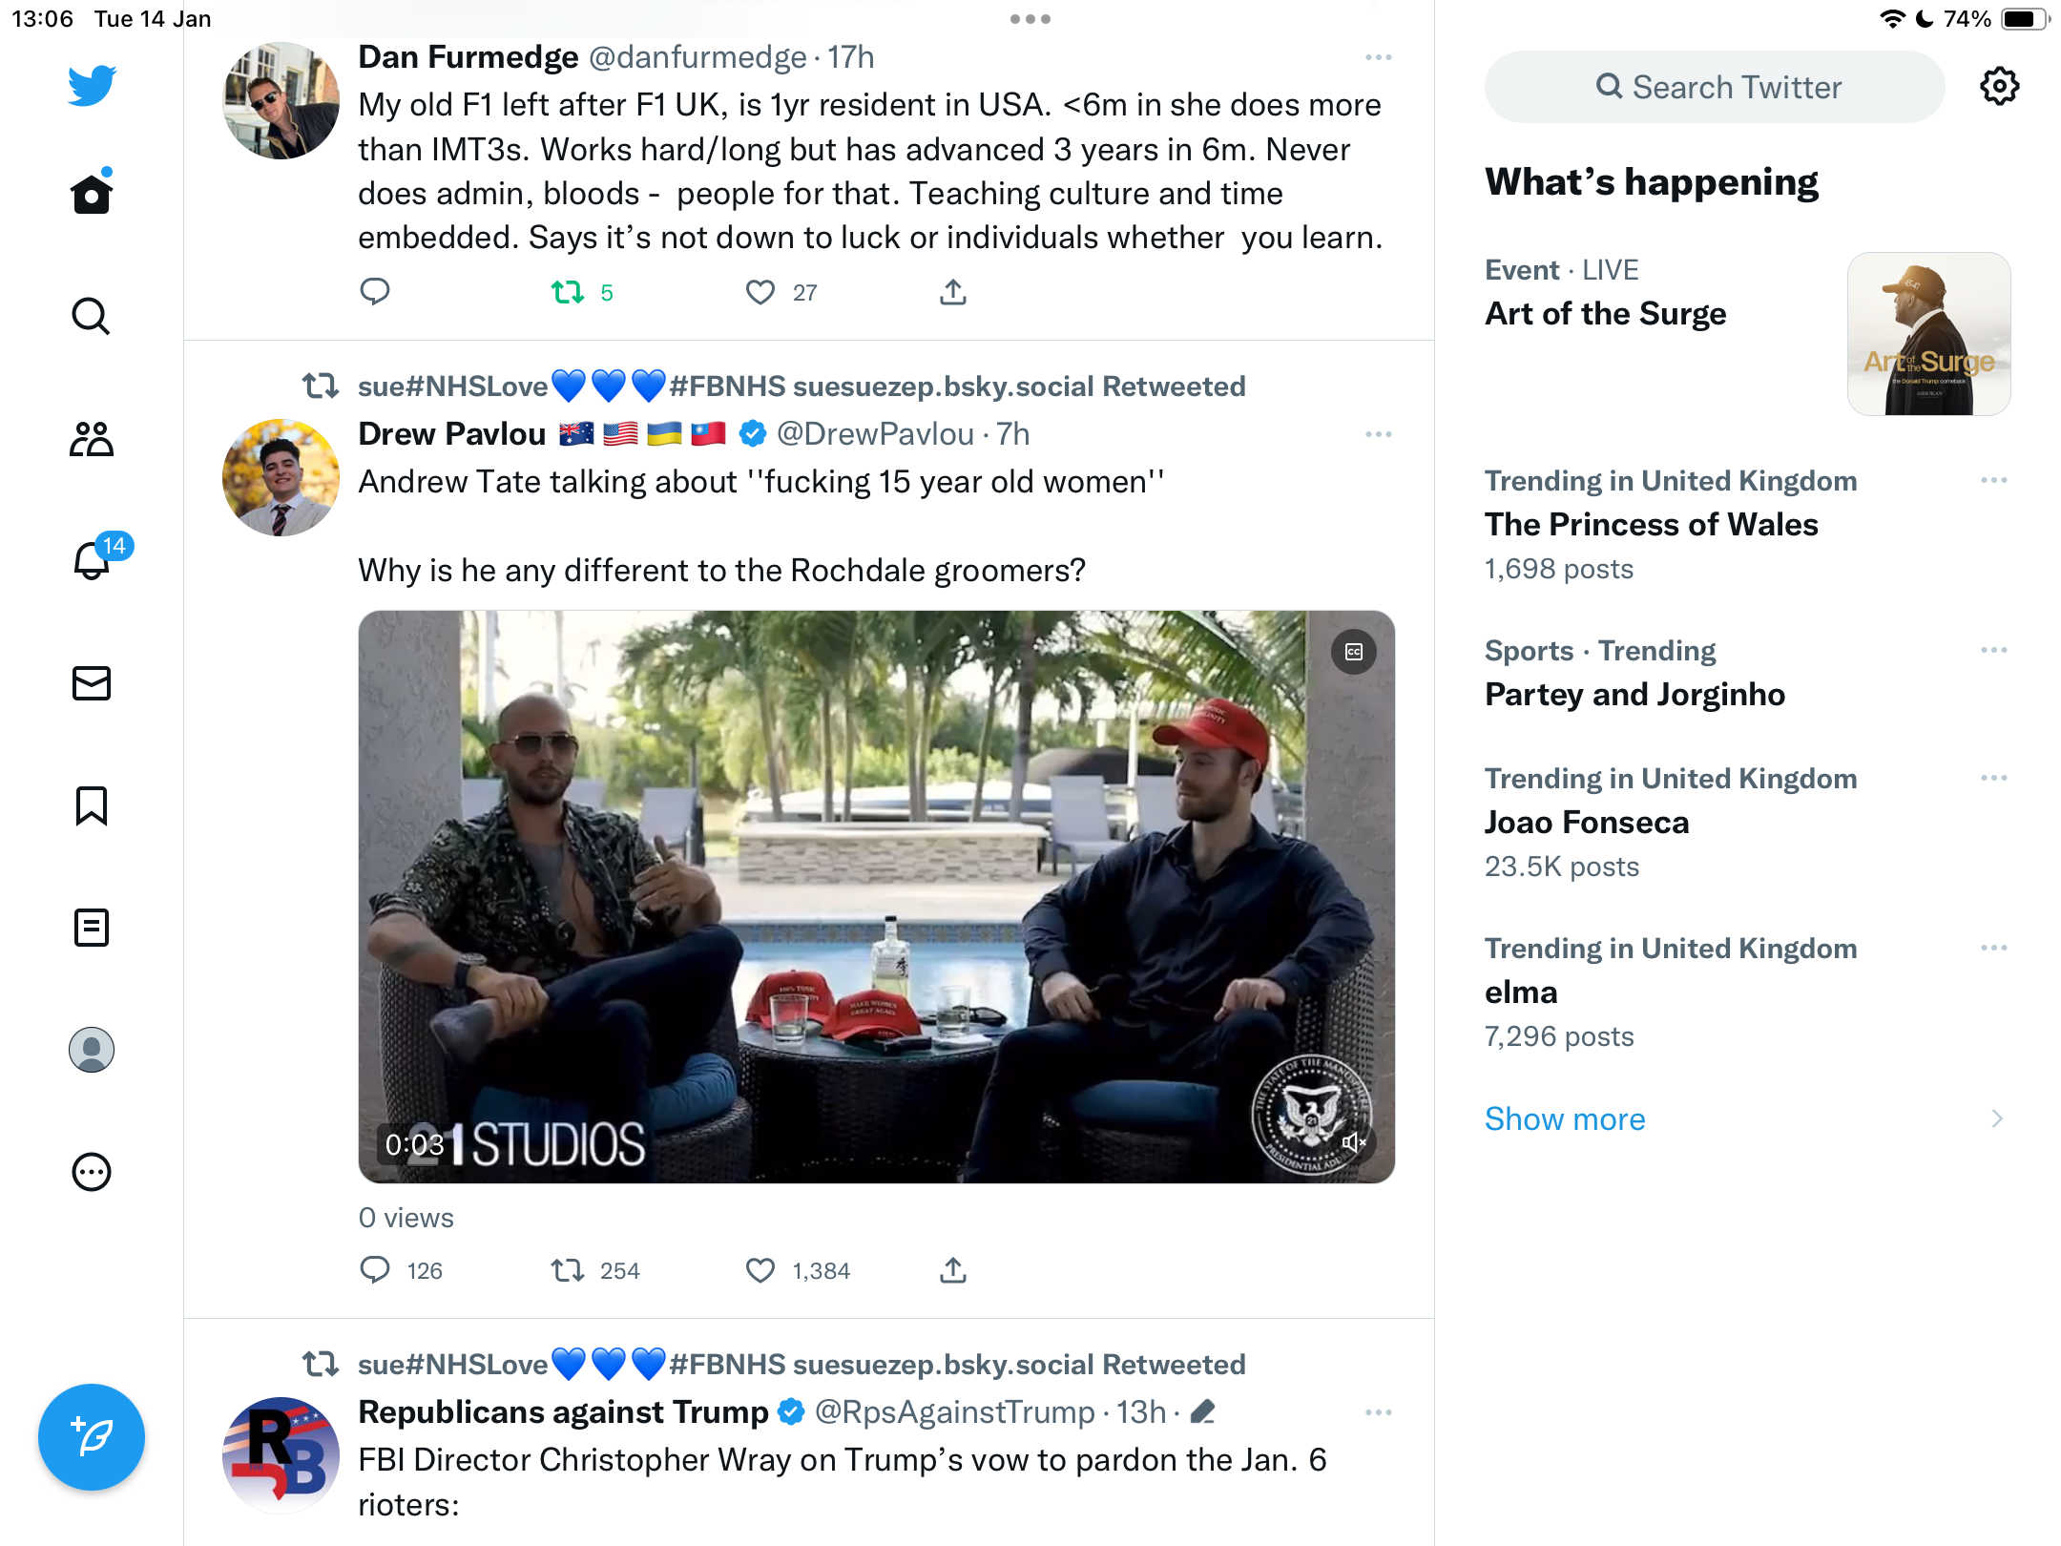Unmute the video using the speaker icon

click(1354, 1142)
